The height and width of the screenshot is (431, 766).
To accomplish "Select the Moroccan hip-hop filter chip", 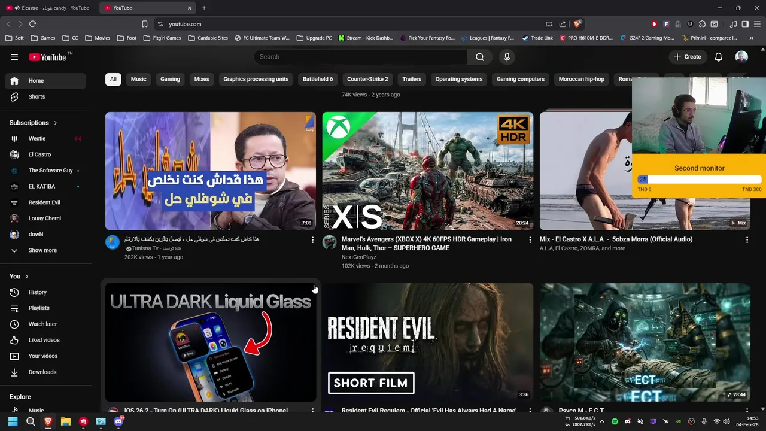I will click(582, 79).
